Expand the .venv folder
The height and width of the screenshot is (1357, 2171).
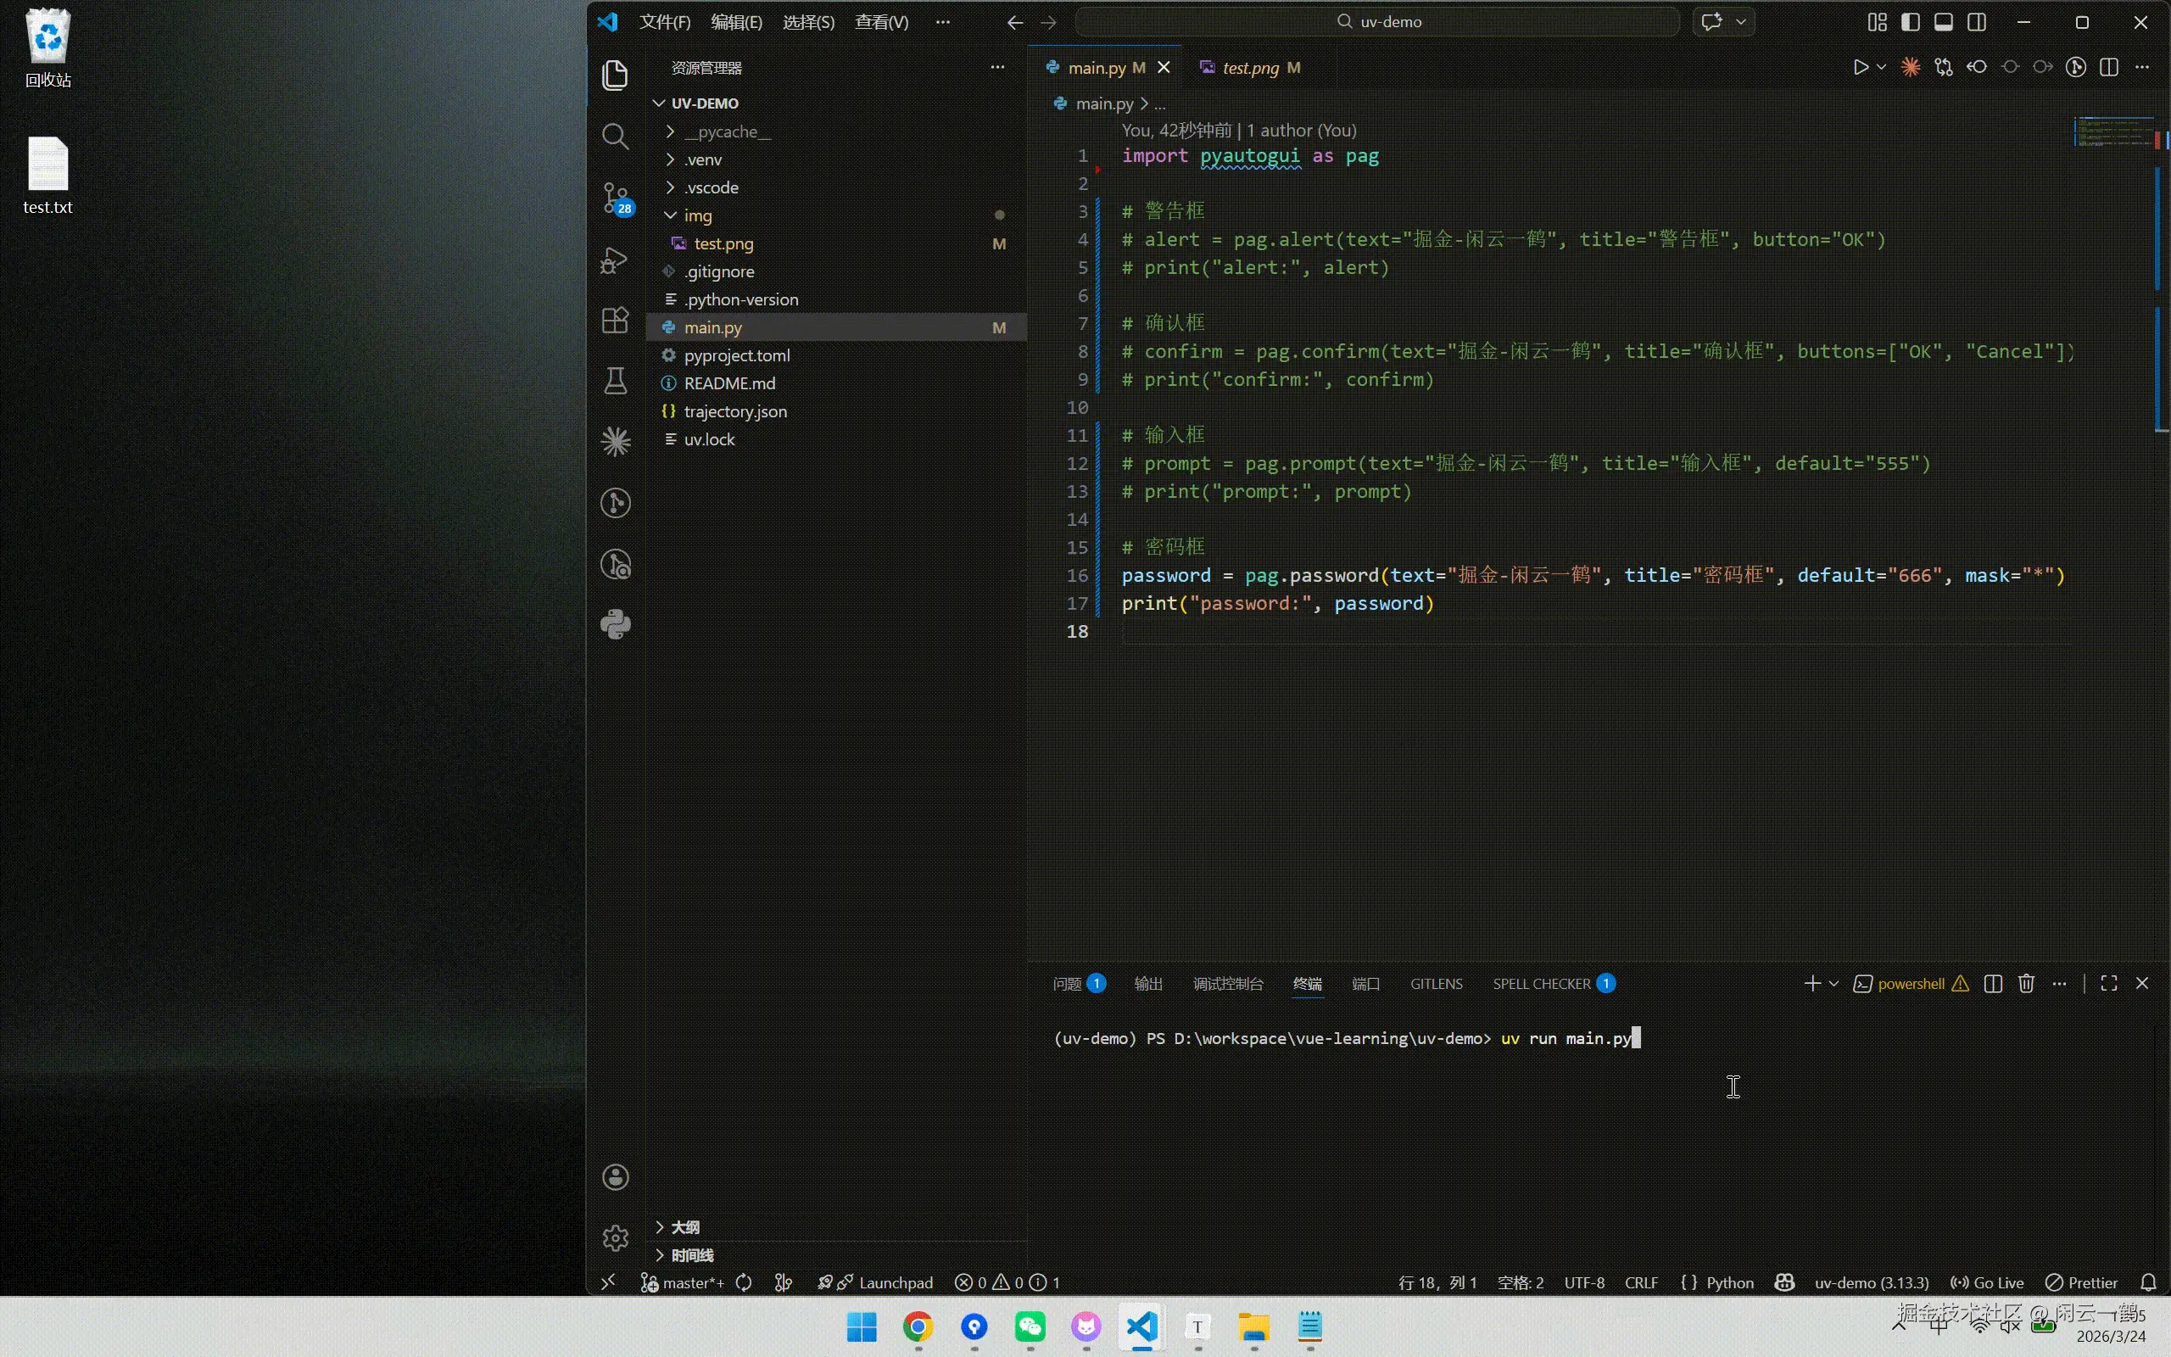click(702, 159)
